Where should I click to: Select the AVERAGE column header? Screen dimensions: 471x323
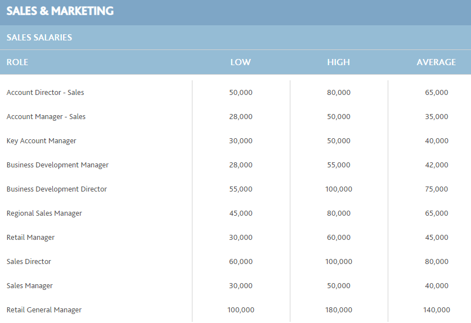click(436, 62)
